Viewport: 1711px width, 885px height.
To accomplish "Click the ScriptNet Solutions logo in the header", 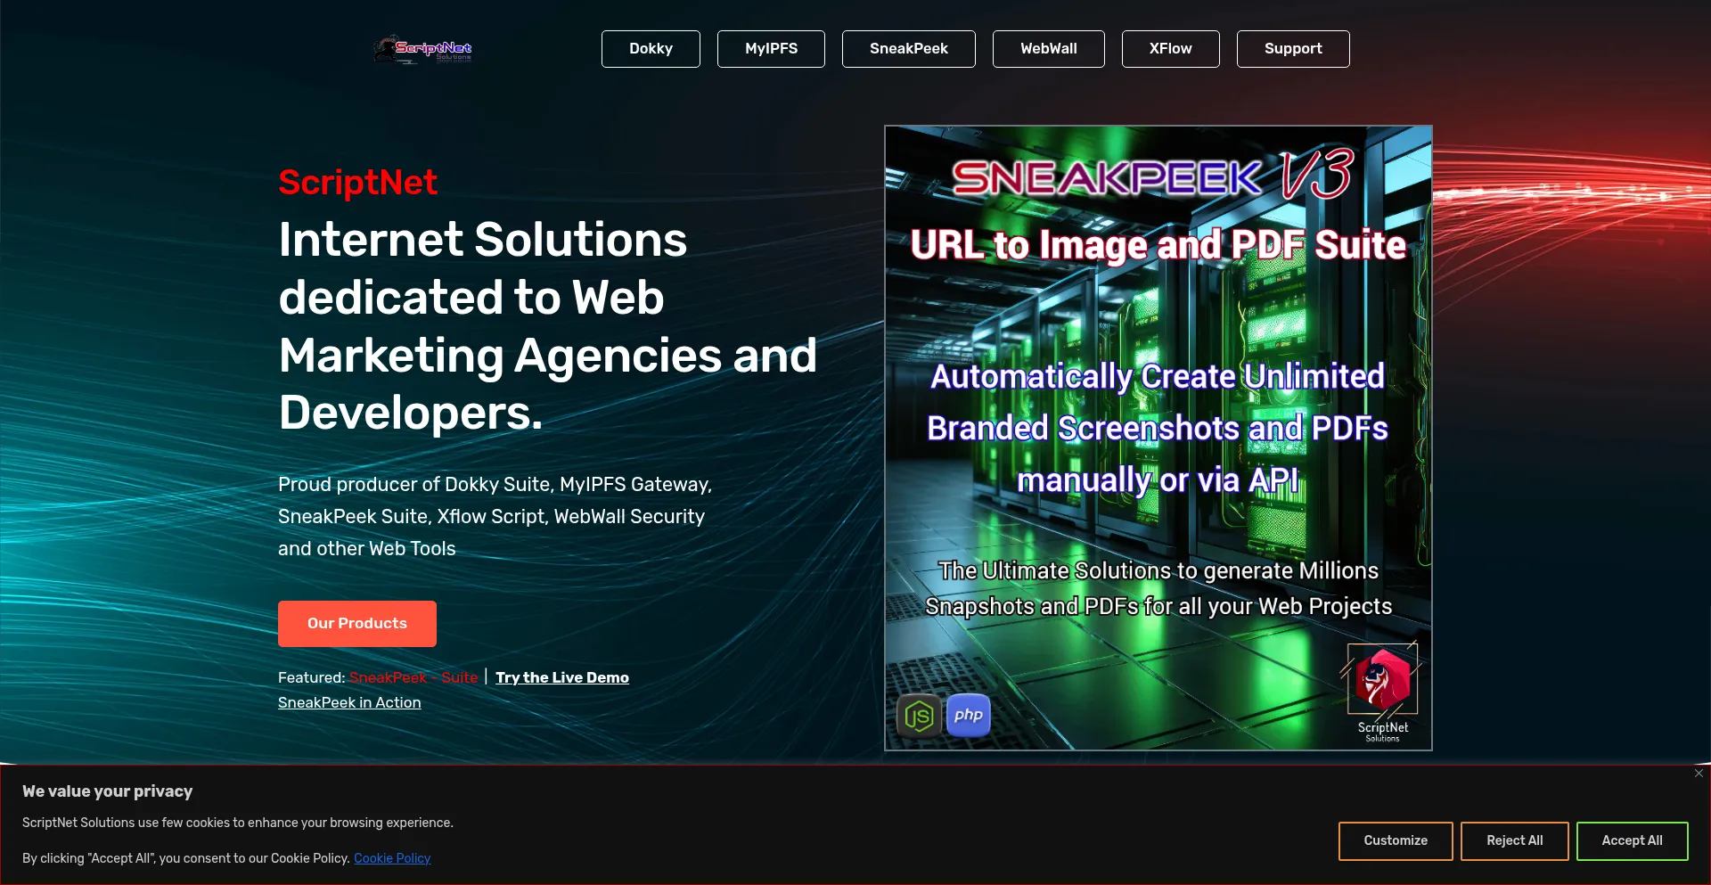I will pyautogui.click(x=422, y=49).
